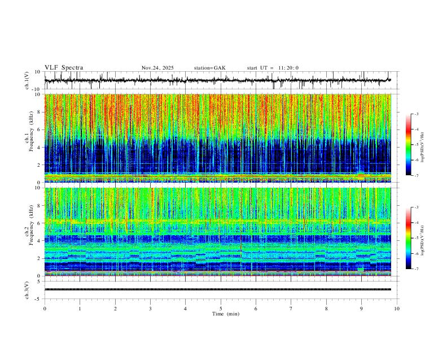Click the ch.1 color scale bar
This screenshot has width=447, height=346.
[408, 145]
